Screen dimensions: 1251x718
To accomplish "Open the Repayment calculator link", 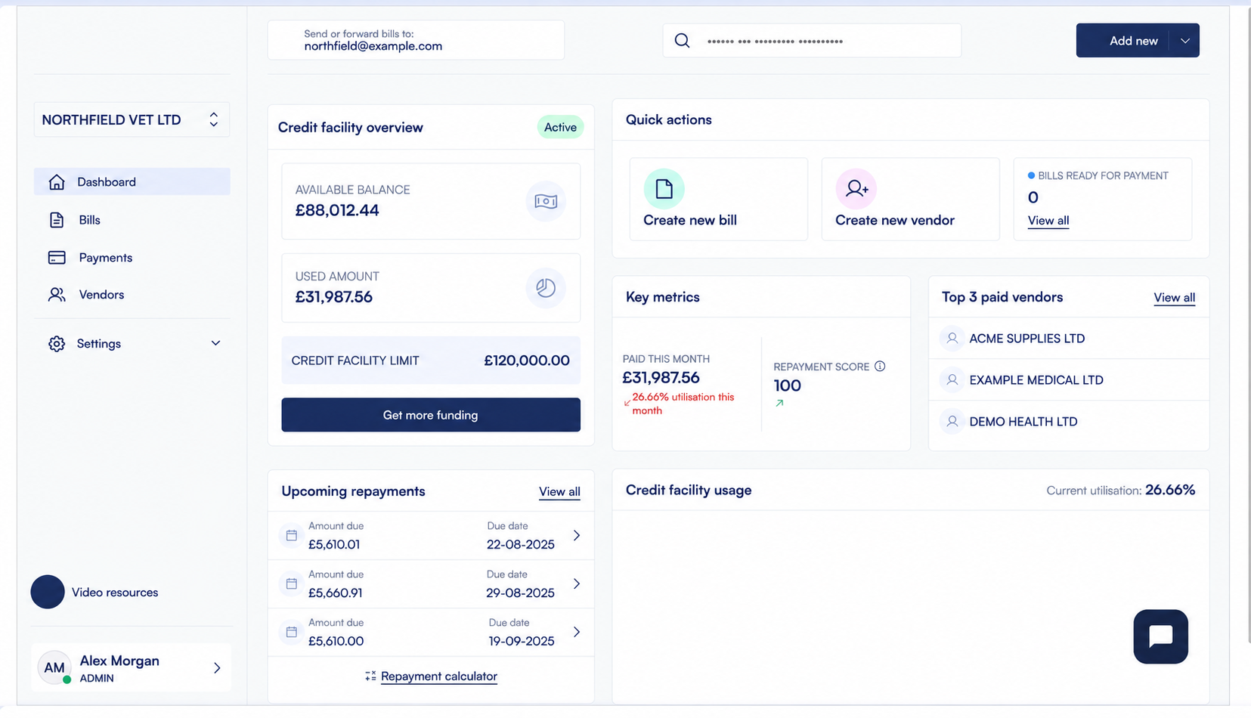I will [438, 676].
